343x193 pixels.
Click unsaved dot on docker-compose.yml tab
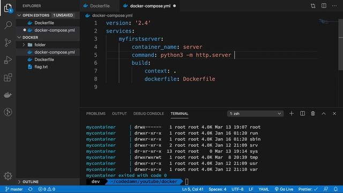click(174, 6)
